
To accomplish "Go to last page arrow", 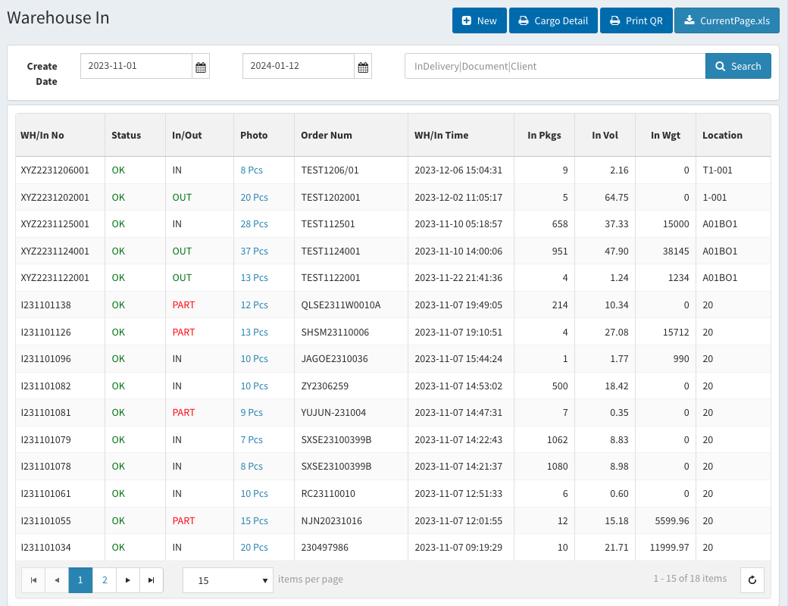I will (x=152, y=580).
